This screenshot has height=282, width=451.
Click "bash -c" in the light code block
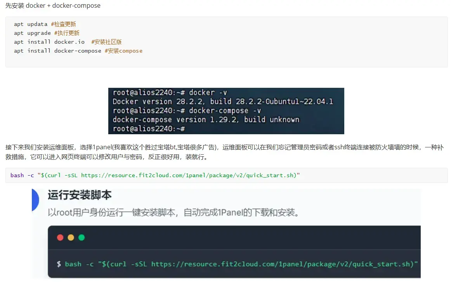pyautogui.click(x=22, y=175)
